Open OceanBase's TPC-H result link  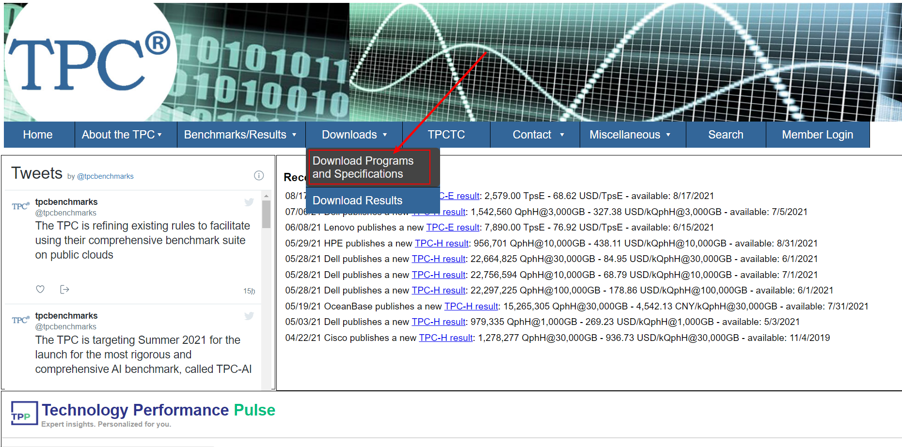point(471,307)
